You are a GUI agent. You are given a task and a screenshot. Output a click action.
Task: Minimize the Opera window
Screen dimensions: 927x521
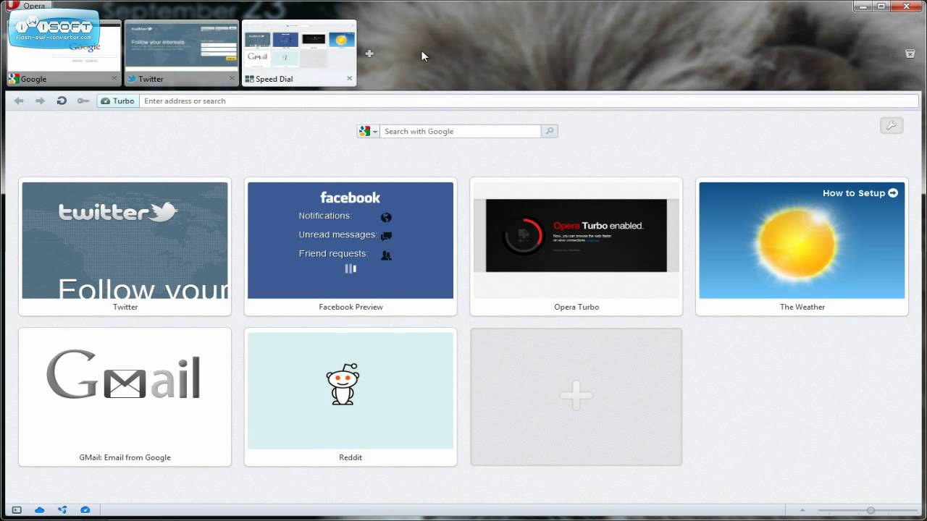(x=863, y=6)
